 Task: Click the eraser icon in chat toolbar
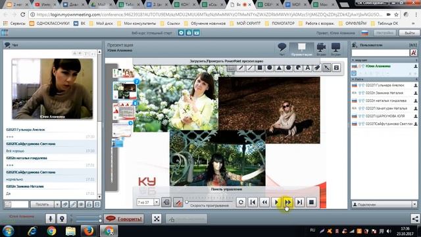coord(65,205)
